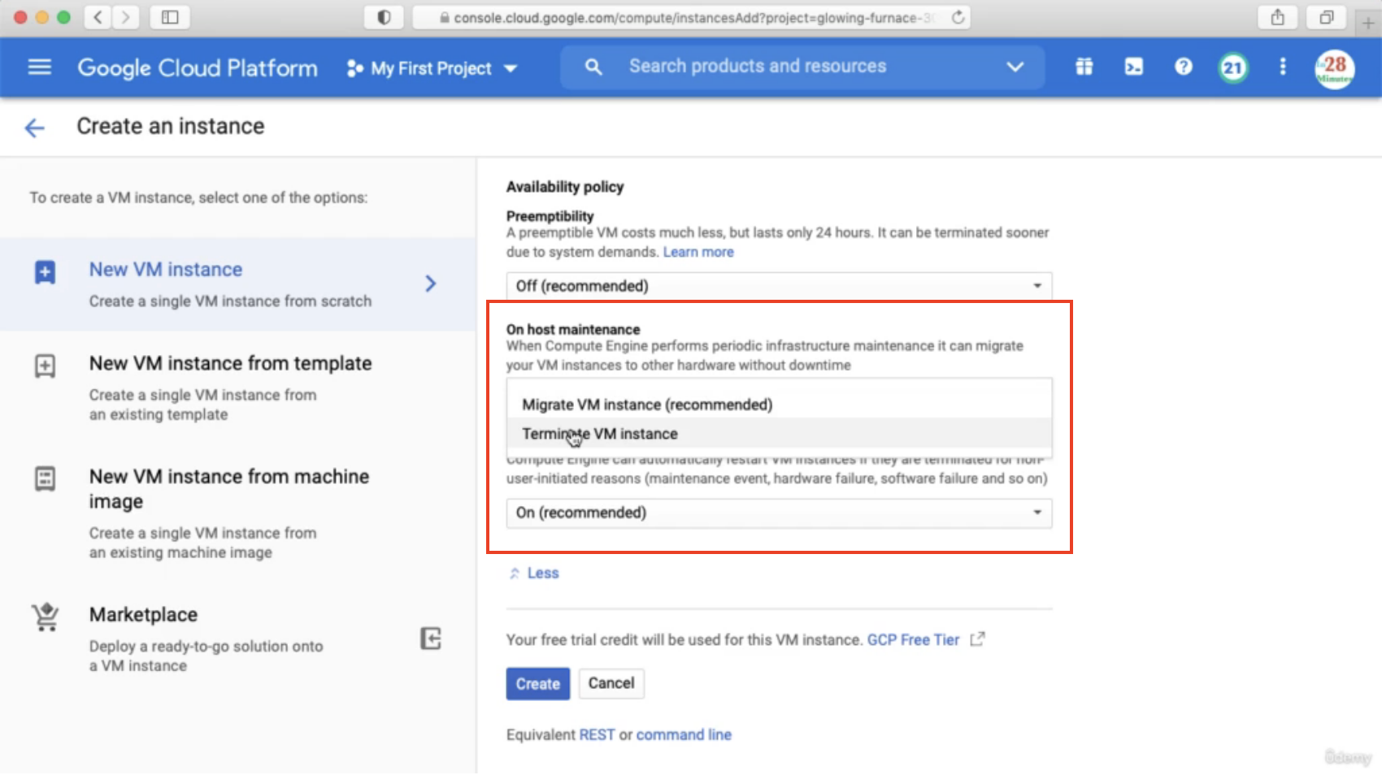Expand the search bar dropdown arrow
Image resolution: width=1382 pixels, height=775 pixels.
[1015, 67]
